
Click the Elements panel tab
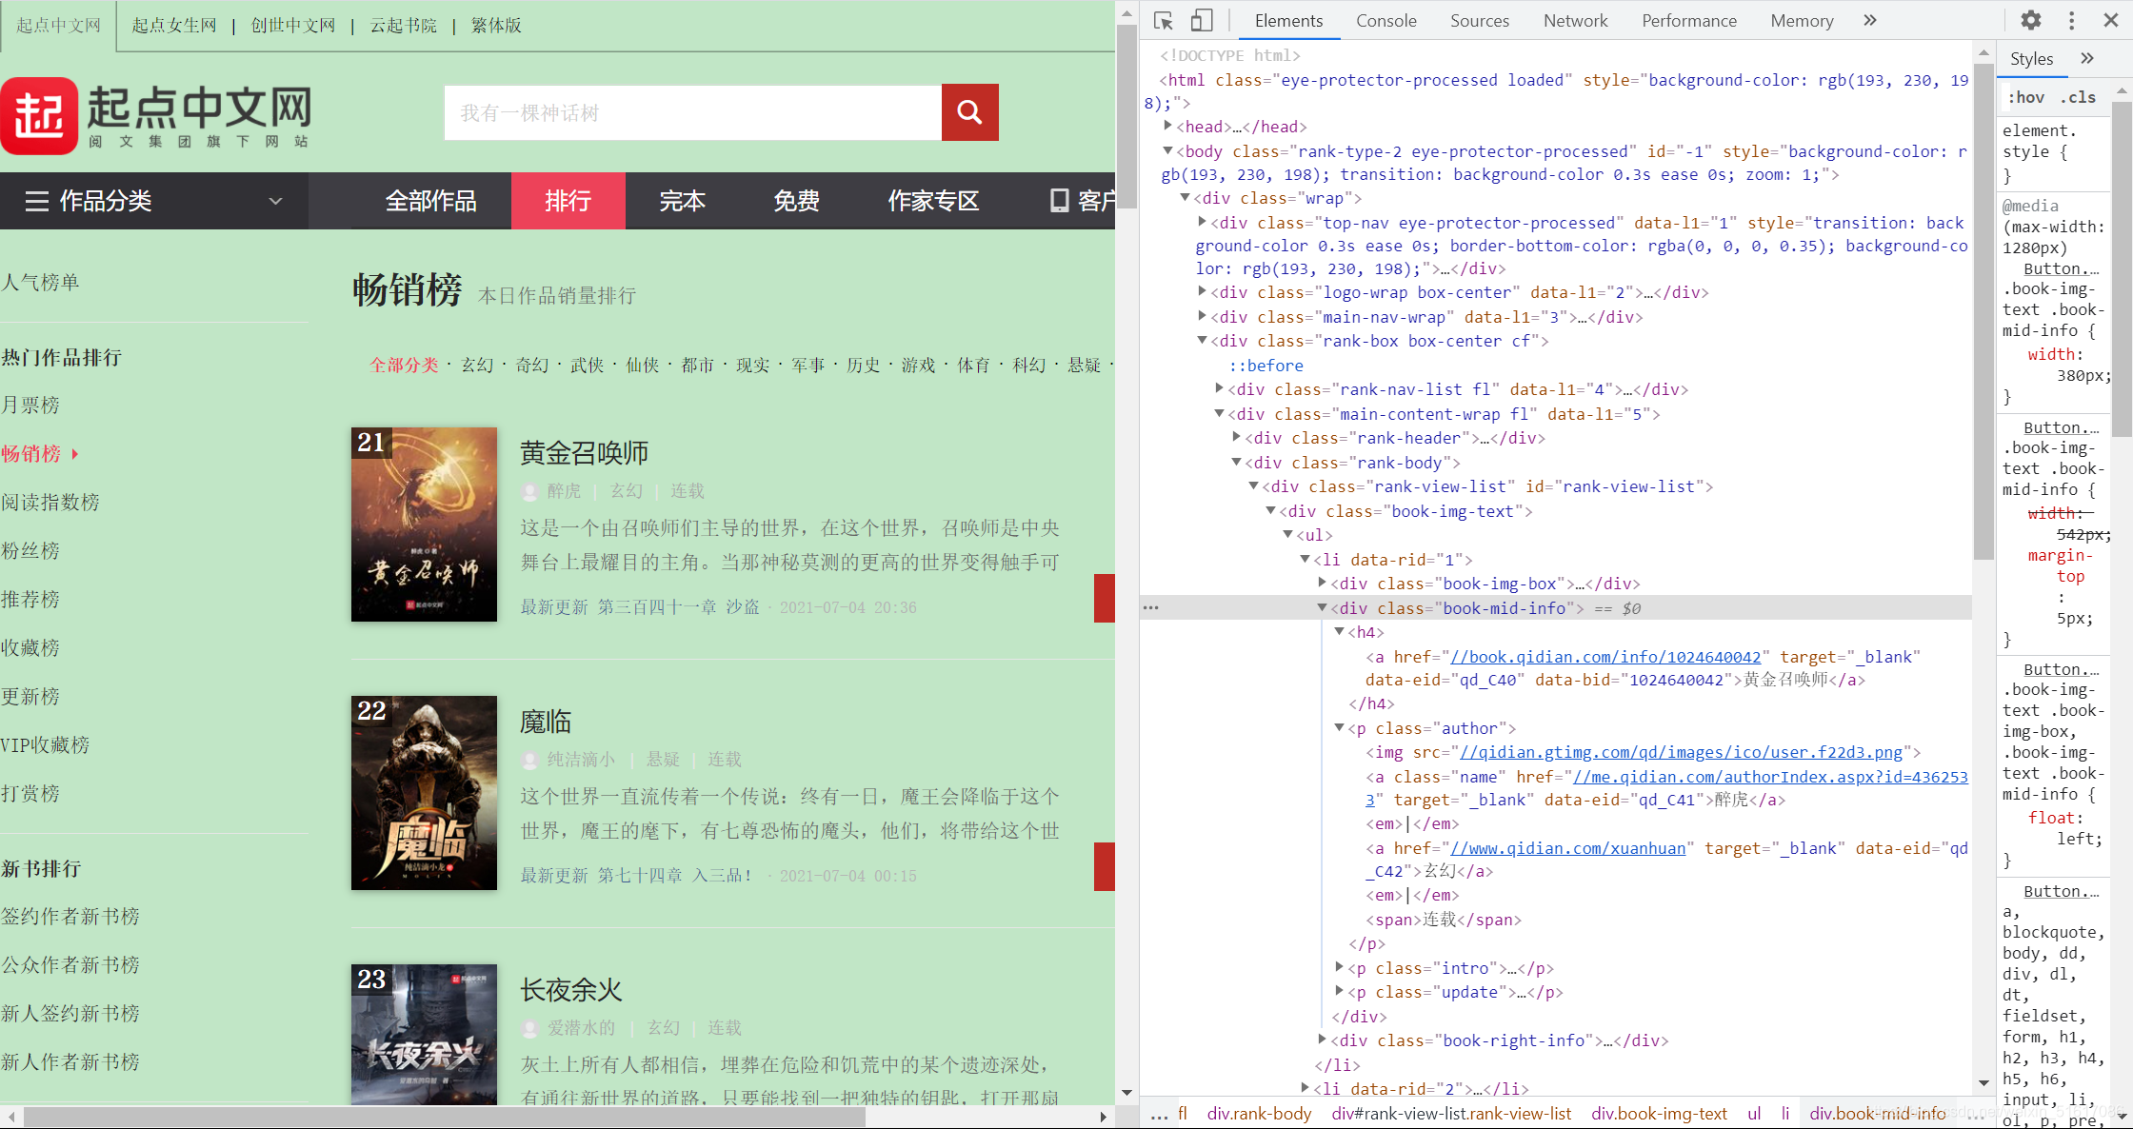click(x=1286, y=20)
